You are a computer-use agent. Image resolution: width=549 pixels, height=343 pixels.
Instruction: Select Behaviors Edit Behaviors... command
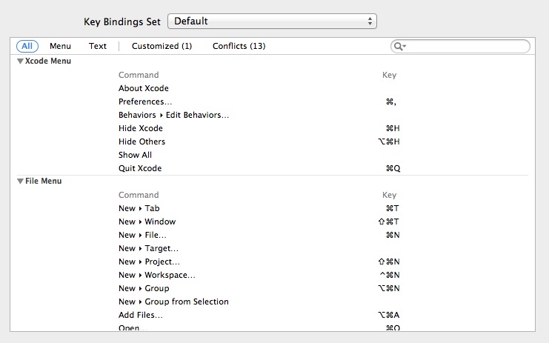pos(173,115)
